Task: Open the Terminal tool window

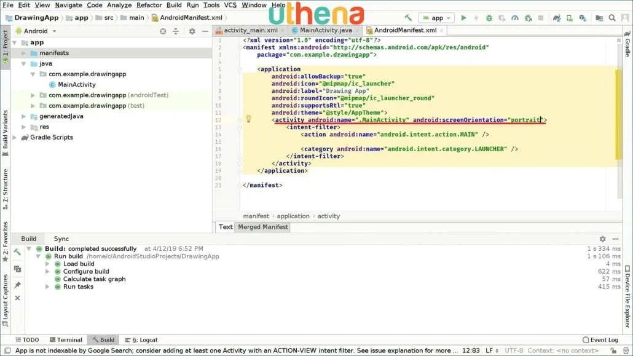Action: 66,340
